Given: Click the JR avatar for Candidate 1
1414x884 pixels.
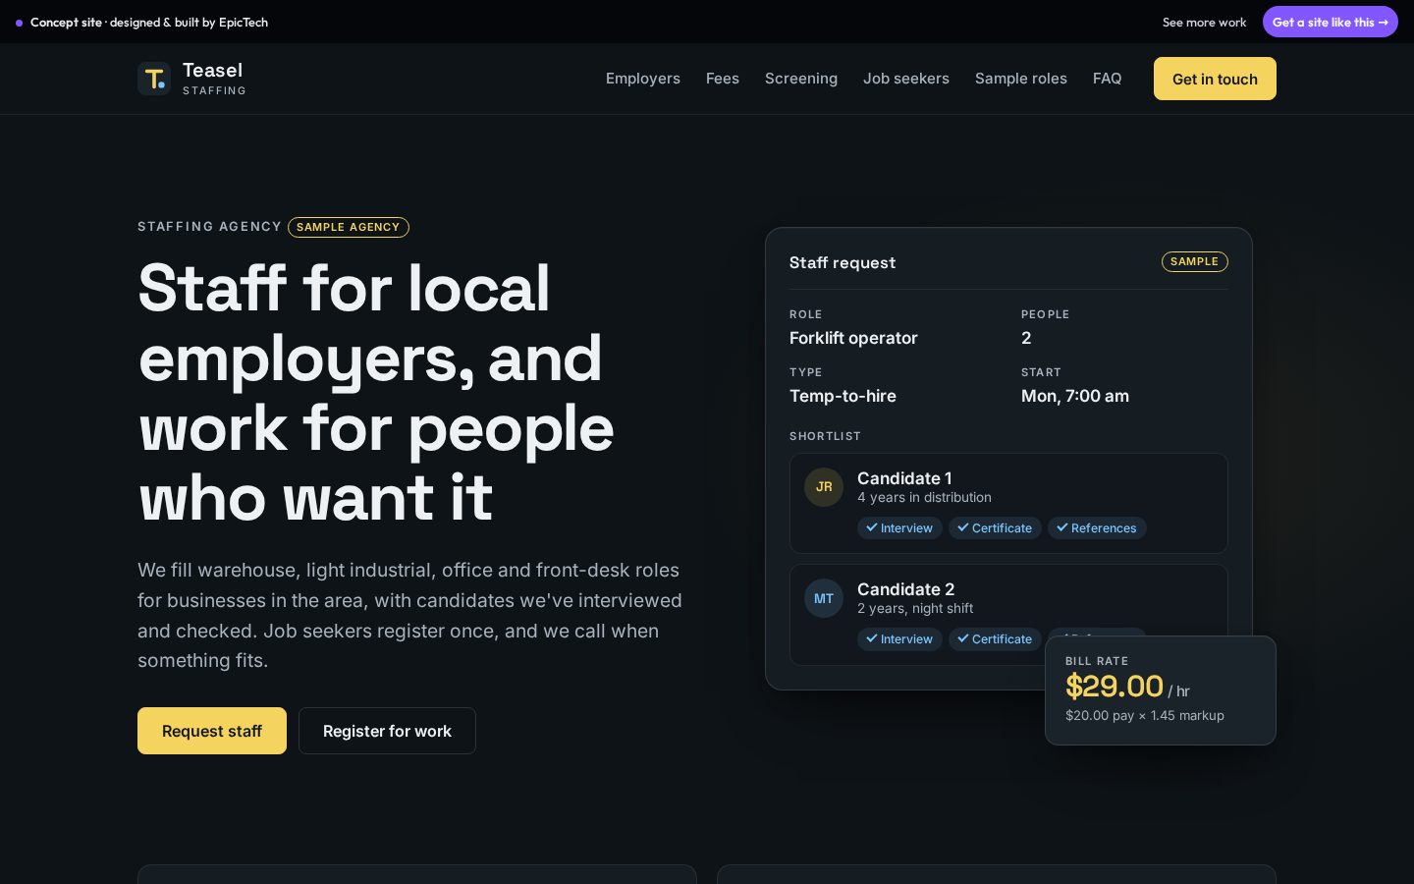Looking at the screenshot, I should (x=824, y=487).
